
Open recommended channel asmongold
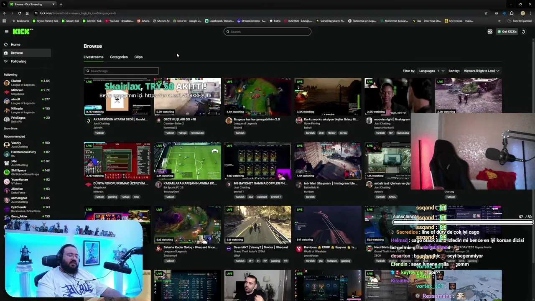click(x=26, y=200)
